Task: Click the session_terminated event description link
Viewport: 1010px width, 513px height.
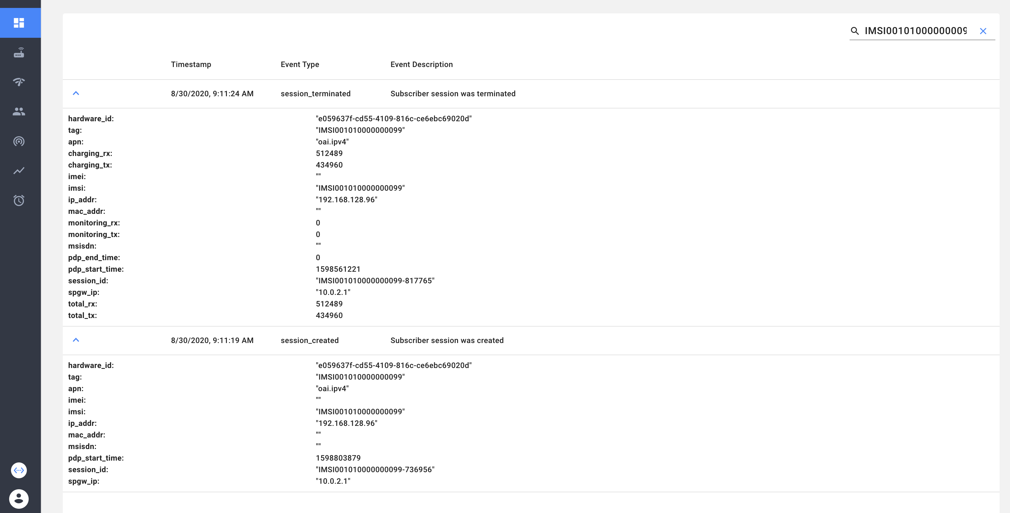Action: pos(453,94)
